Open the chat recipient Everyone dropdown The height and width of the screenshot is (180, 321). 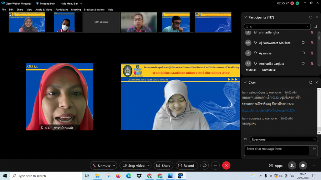[284, 139]
